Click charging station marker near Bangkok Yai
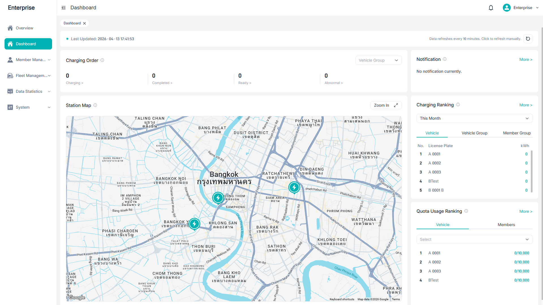This screenshot has width=543, height=305. (194, 224)
